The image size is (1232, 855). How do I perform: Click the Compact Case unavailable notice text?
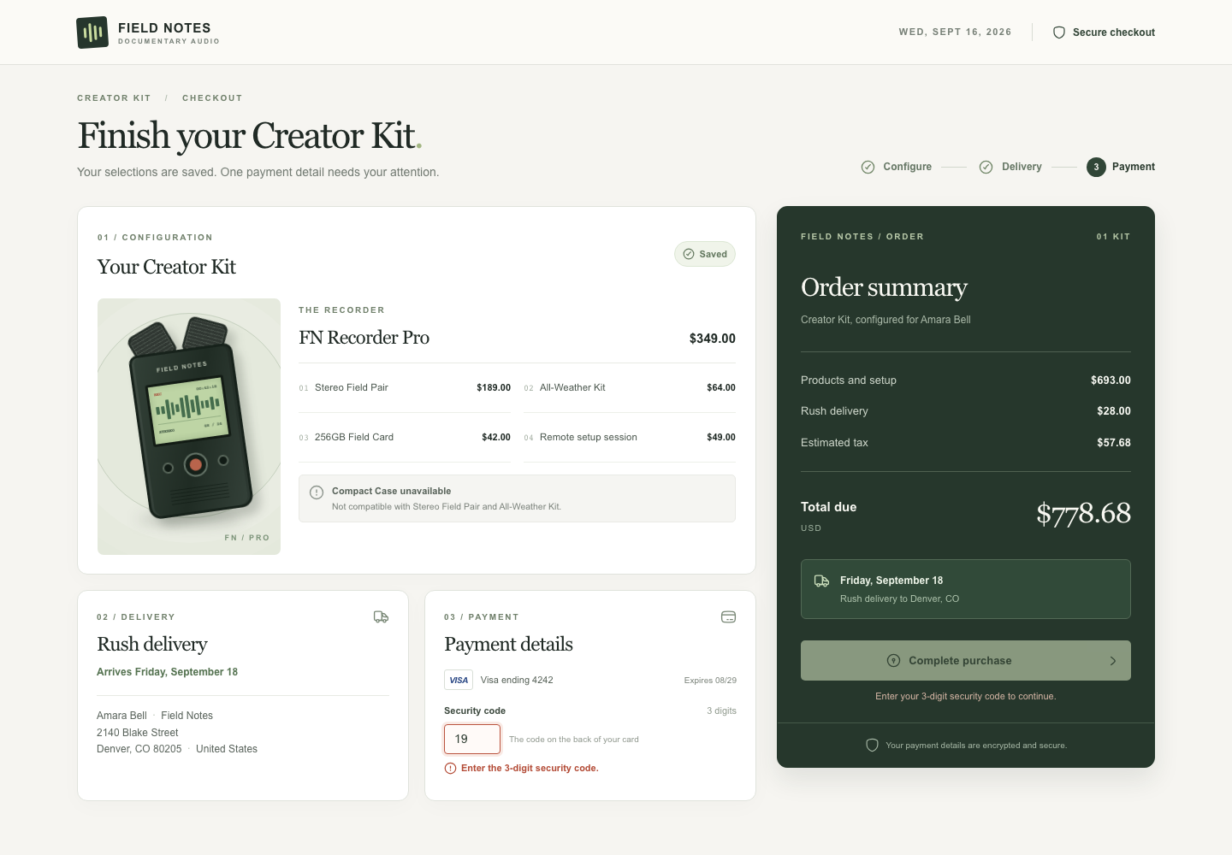[392, 492]
